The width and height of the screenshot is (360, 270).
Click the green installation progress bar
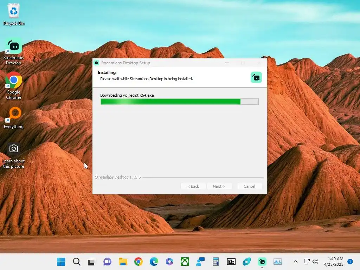click(x=180, y=102)
